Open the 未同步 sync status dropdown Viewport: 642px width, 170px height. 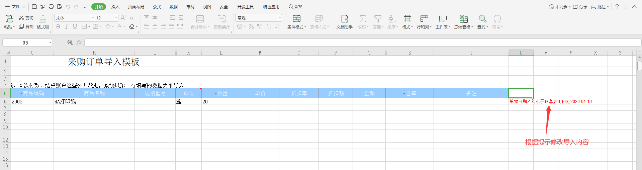559,7
